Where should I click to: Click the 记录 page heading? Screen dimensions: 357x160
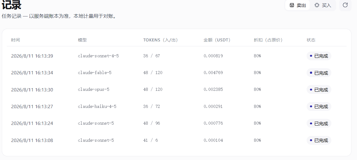[12, 5]
